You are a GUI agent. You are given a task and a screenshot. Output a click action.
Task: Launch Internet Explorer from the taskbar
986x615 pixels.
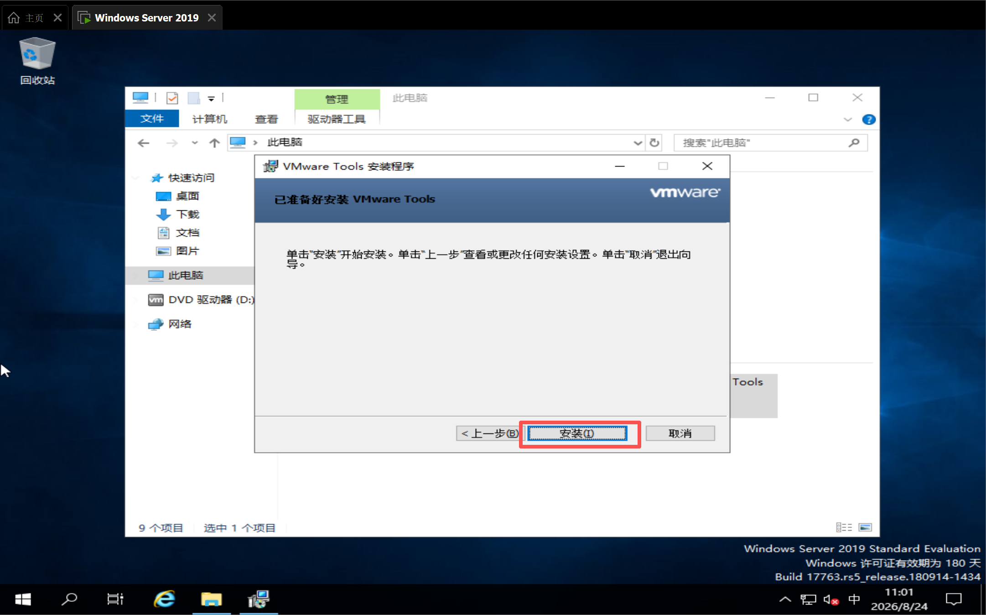(x=164, y=599)
